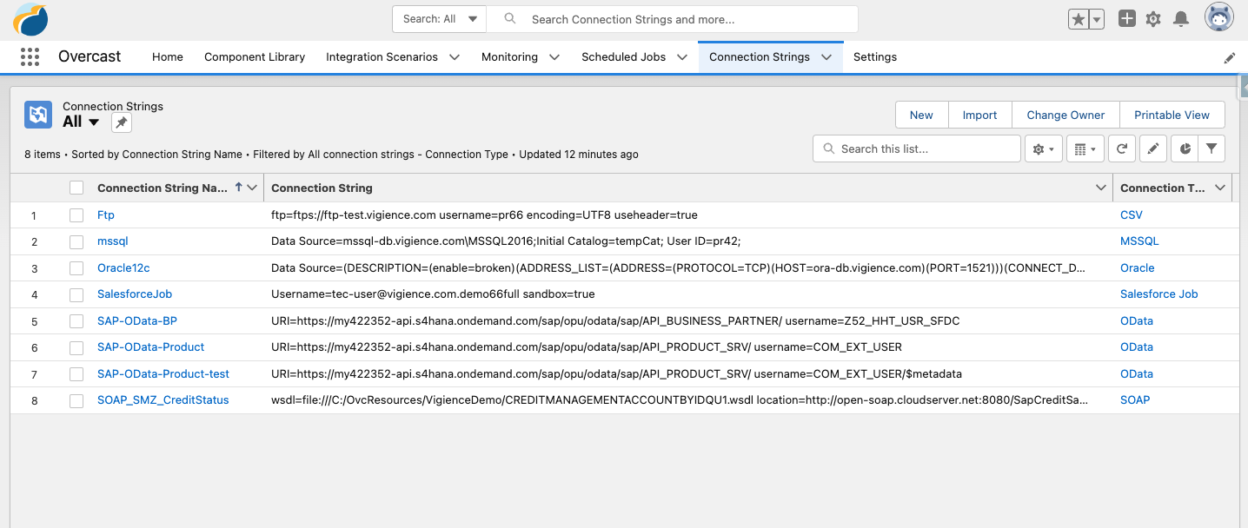Open the Setup gear icon
Viewport: 1248px width, 528px height.
[x=1153, y=19]
